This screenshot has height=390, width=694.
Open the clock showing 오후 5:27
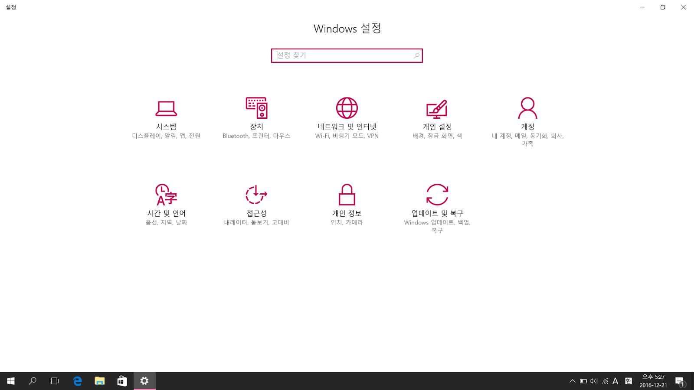(x=653, y=381)
